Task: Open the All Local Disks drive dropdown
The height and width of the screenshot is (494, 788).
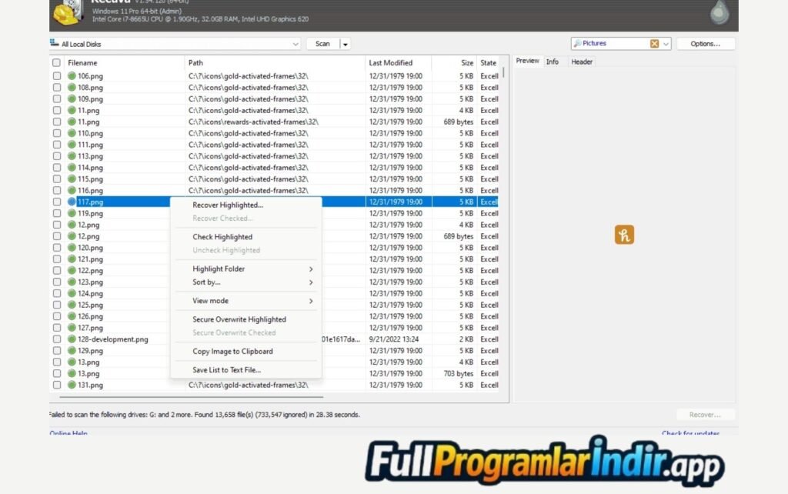Action: 295,45
